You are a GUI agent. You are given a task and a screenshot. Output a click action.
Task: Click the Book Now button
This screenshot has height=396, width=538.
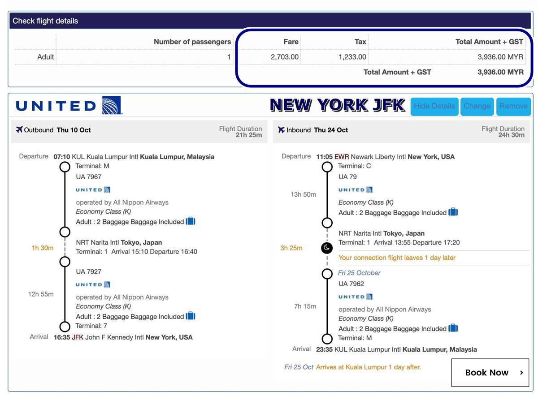[490, 372]
